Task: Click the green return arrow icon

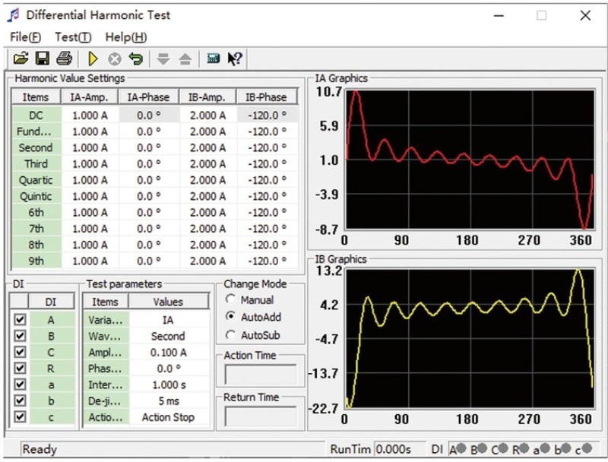Action: (135, 59)
